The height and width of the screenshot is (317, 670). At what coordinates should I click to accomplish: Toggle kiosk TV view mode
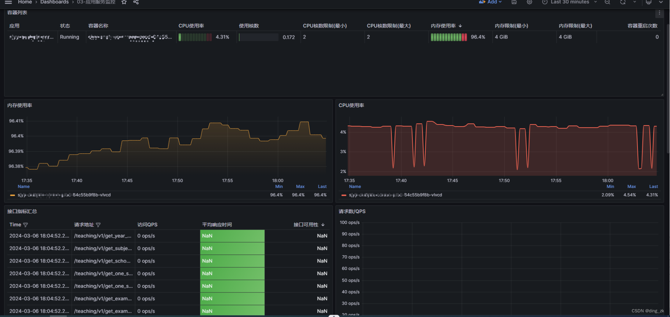tap(649, 2)
